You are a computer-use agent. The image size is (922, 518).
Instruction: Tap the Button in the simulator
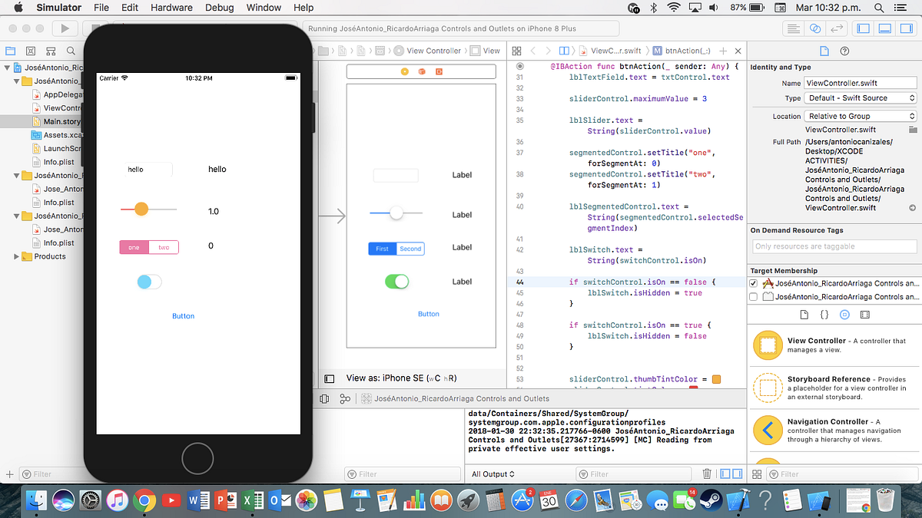[183, 315]
